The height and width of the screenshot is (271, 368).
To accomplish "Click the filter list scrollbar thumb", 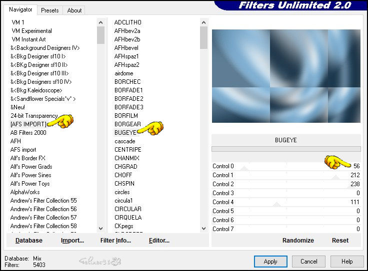I will point(203,37).
